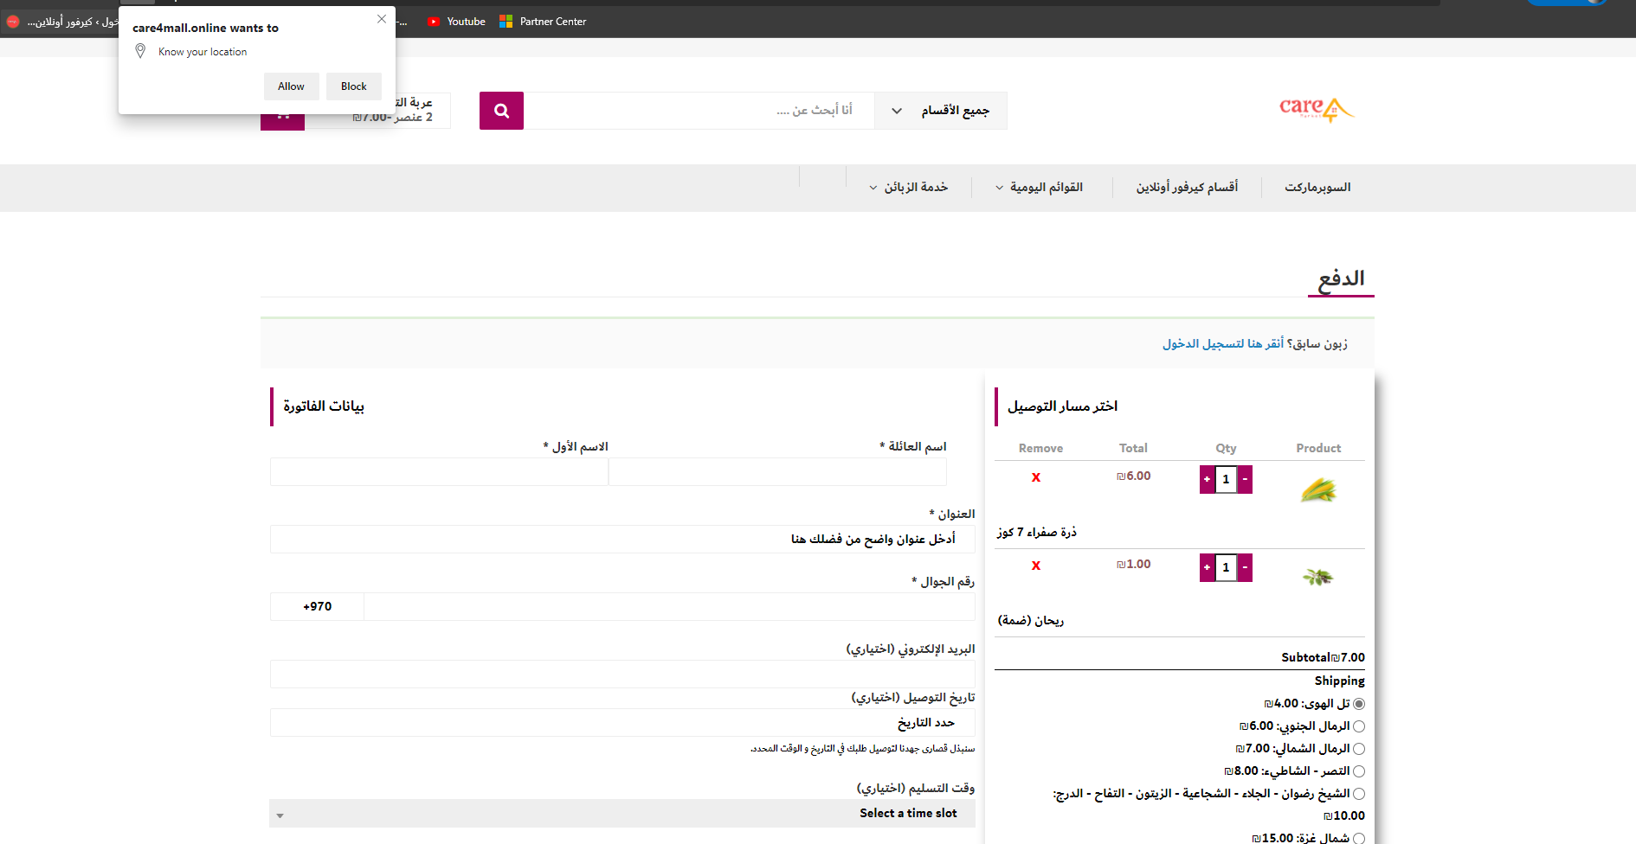
Task: Select الرمال الجنوبي shipping option ₪6.00
Action: pyautogui.click(x=1359, y=726)
